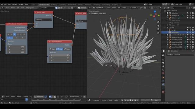Toggle render camera icon for Length
This screenshot has height=109, width=195.
point(193,30)
